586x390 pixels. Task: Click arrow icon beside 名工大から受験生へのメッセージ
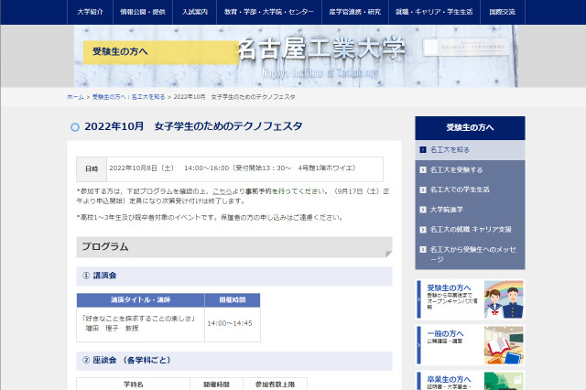point(423,250)
